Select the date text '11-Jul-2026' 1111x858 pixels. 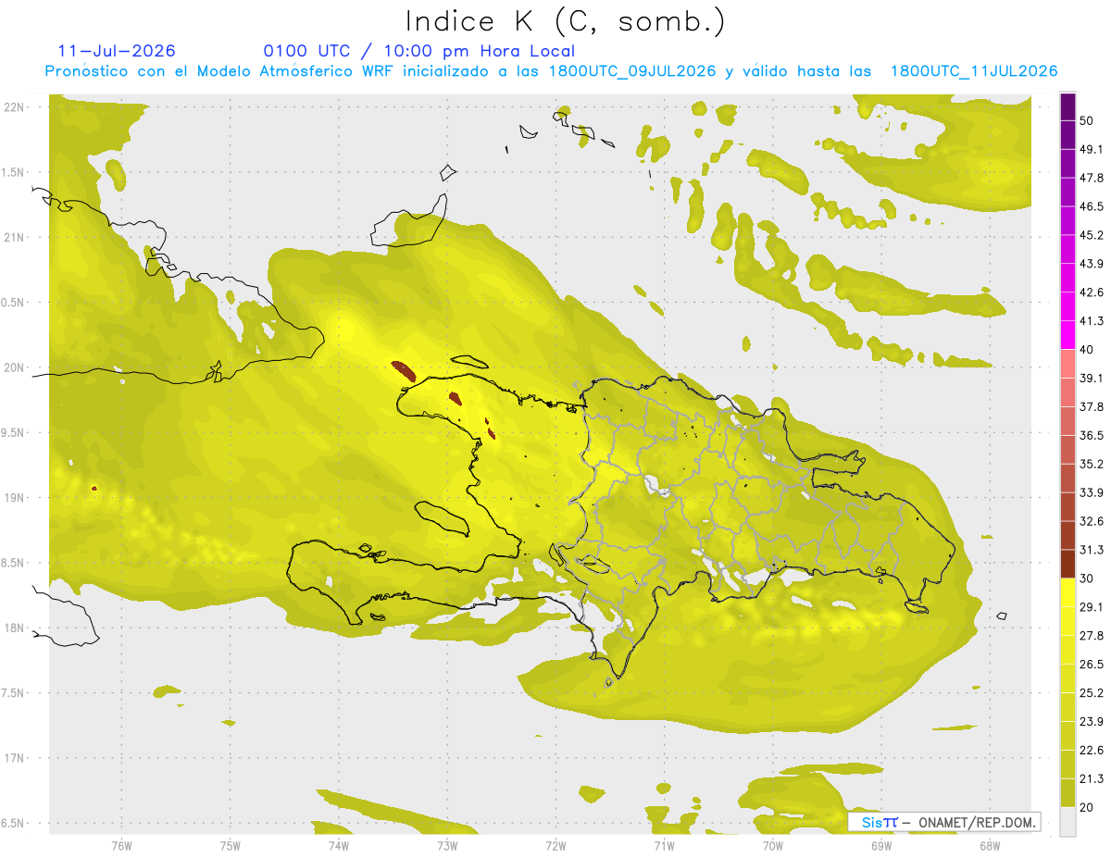click(x=117, y=51)
